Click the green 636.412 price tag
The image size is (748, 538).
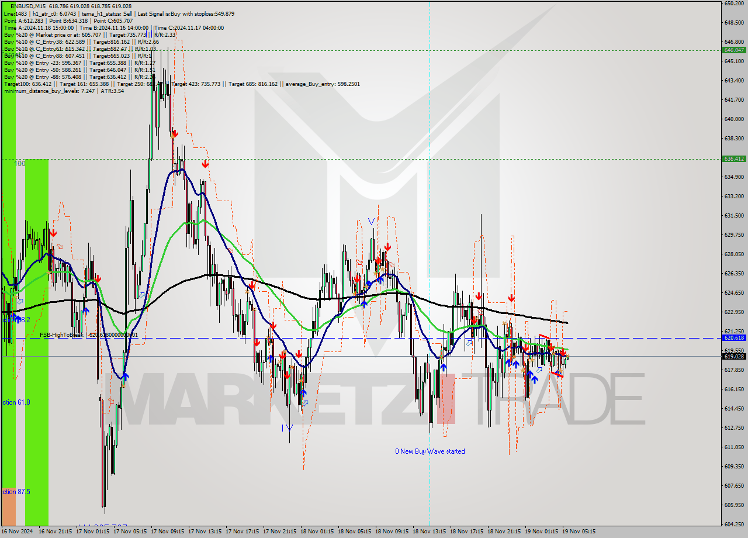tap(734, 158)
